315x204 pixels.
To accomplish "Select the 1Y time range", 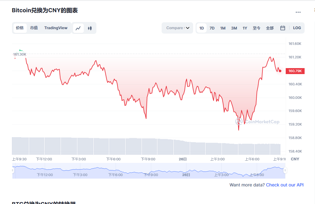I will pyautogui.click(x=245, y=28).
